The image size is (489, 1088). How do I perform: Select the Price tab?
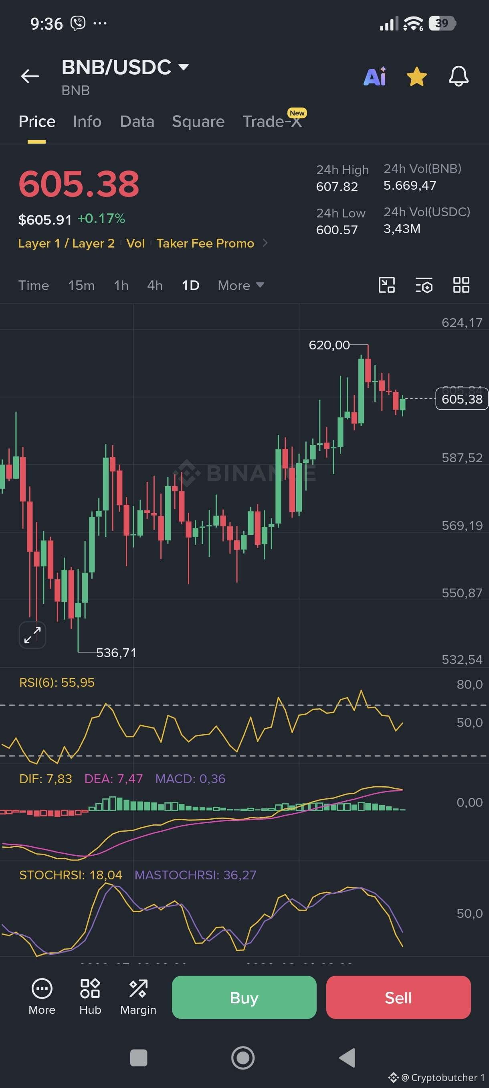tap(37, 122)
